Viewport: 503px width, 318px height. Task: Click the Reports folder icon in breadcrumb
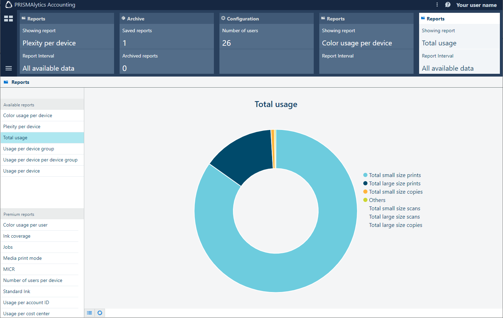6,82
